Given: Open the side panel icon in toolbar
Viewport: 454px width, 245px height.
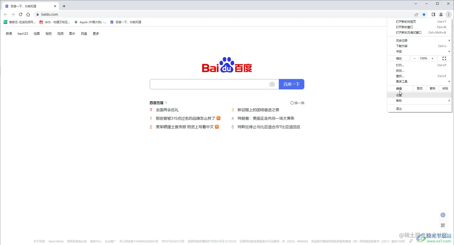Looking at the screenshot, I should [433, 14].
